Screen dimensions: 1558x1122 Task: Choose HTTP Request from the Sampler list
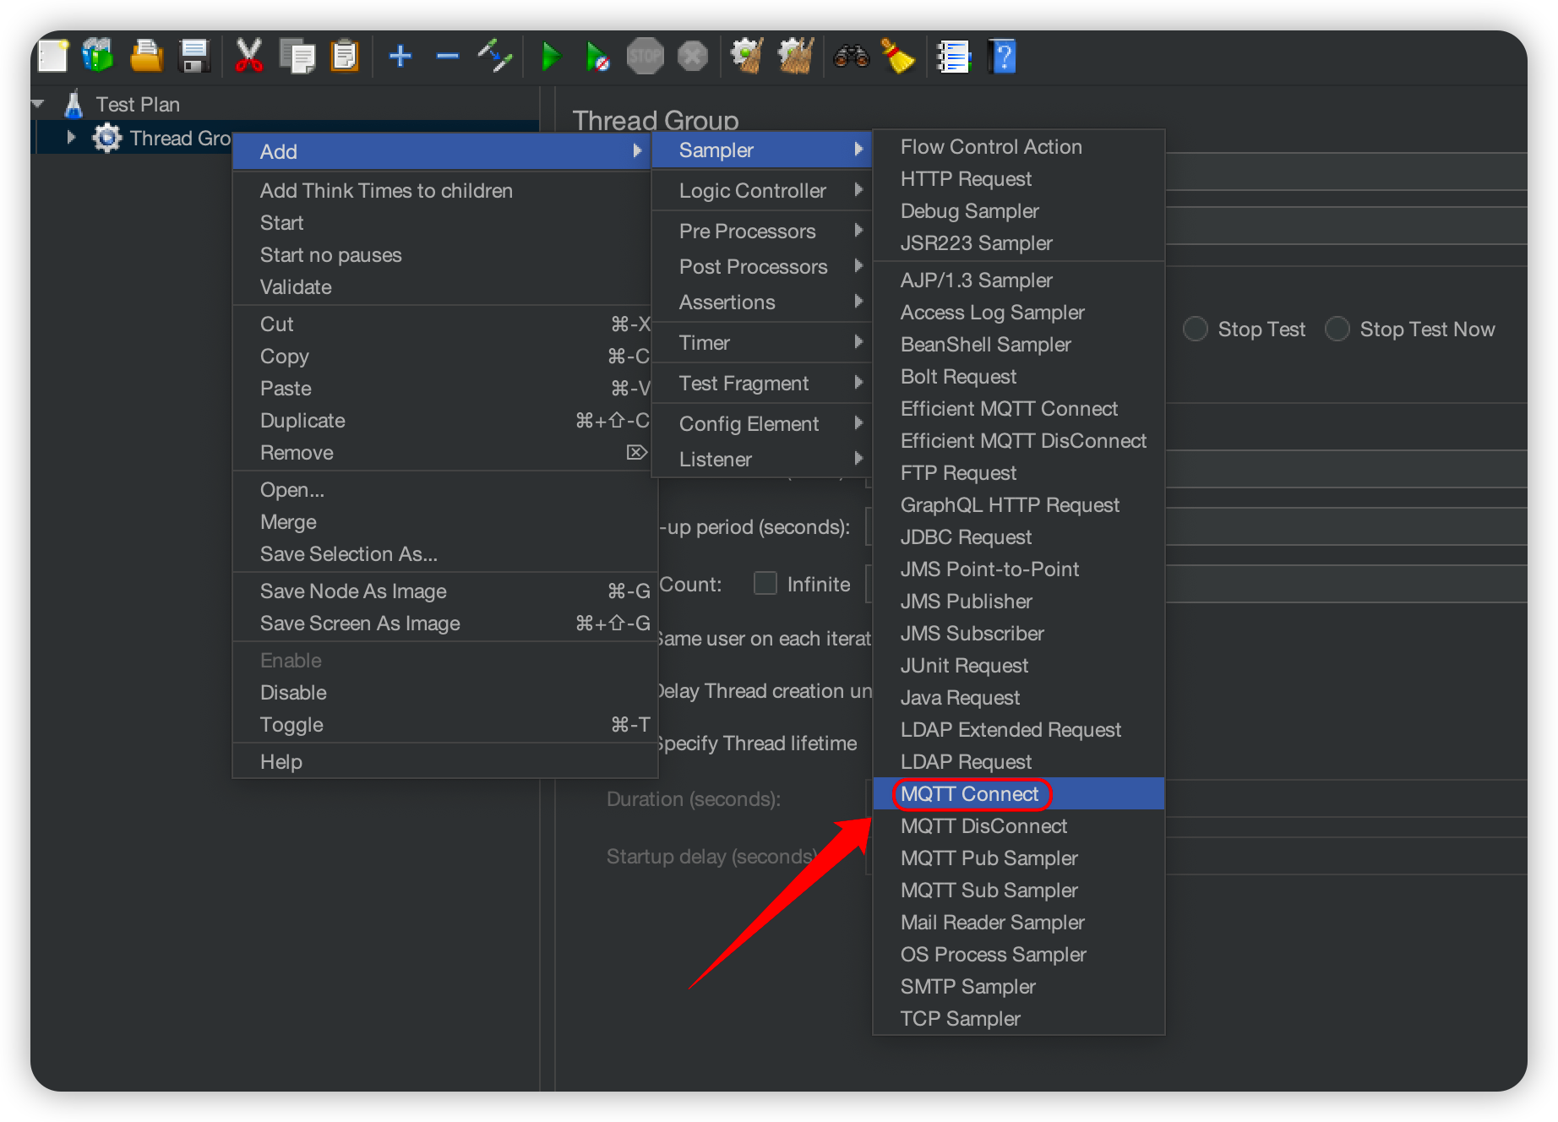coord(966,178)
